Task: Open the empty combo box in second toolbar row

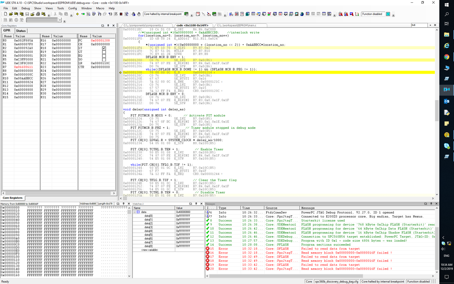Action: point(60,20)
